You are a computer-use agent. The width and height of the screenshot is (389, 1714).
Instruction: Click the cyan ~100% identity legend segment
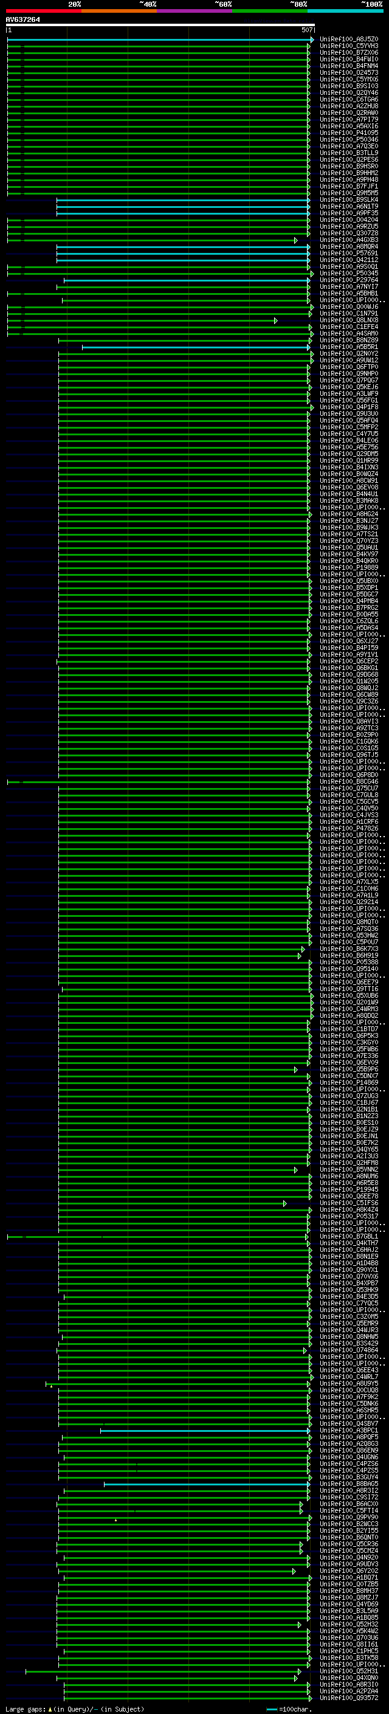tap(345, 11)
